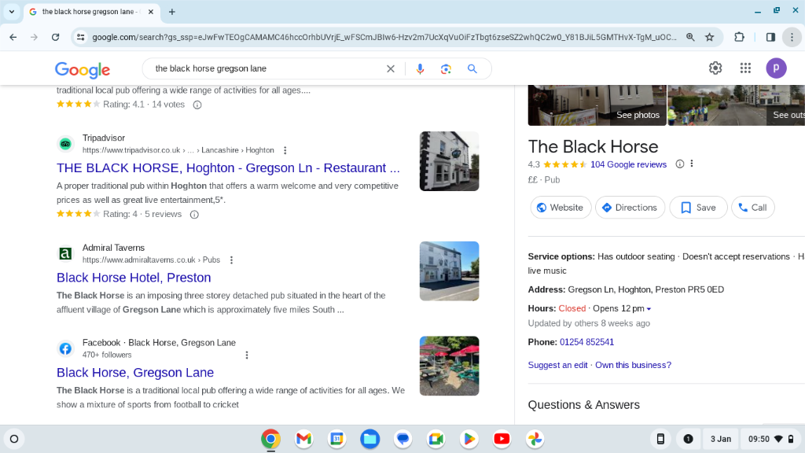The image size is (805, 453).
Task: Open more options for Tripadvisor result
Action: click(x=285, y=150)
